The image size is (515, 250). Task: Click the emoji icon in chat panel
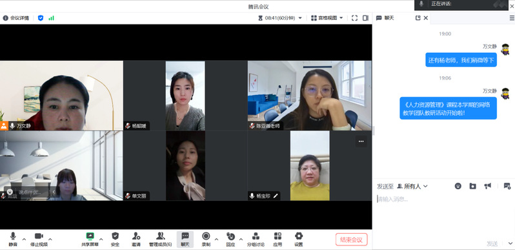point(458,186)
